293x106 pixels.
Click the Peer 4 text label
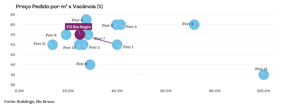point(131,27)
